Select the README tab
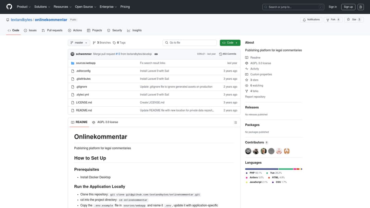Image resolution: width=370 pixels, height=208 pixels. (x=79, y=122)
